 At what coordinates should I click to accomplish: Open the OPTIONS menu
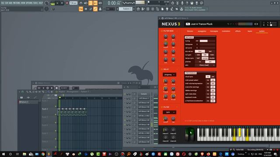(x=29, y=3)
